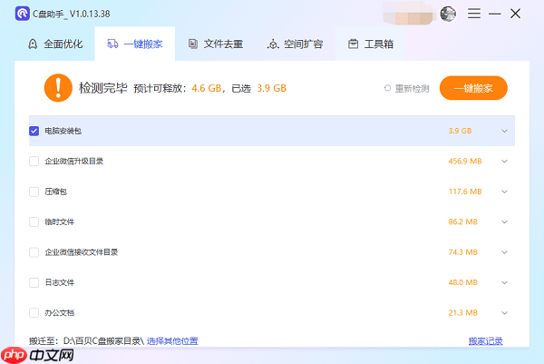Click the 86.2 MB size value
544x364 pixels.
(x=462, y=222)
